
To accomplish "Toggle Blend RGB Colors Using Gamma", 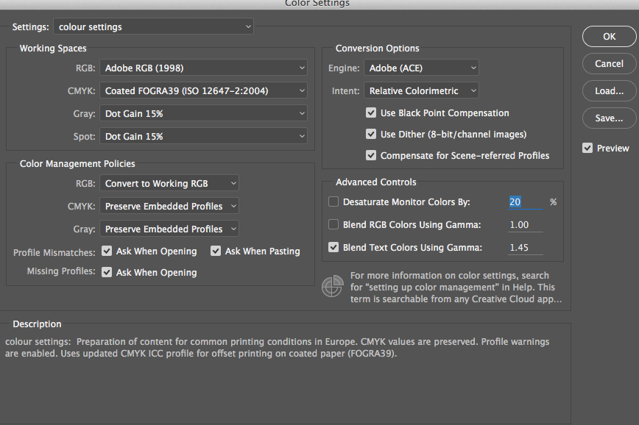I will pyautogui.click(x=333, y=224).
